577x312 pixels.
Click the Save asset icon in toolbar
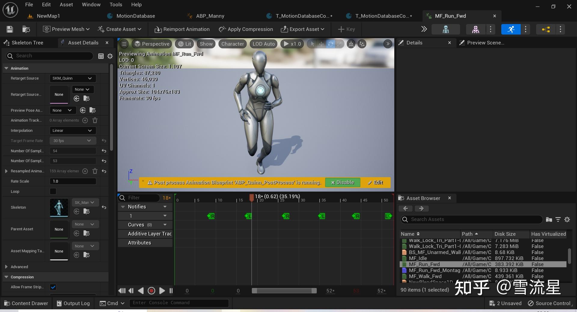tap(10, 29)
